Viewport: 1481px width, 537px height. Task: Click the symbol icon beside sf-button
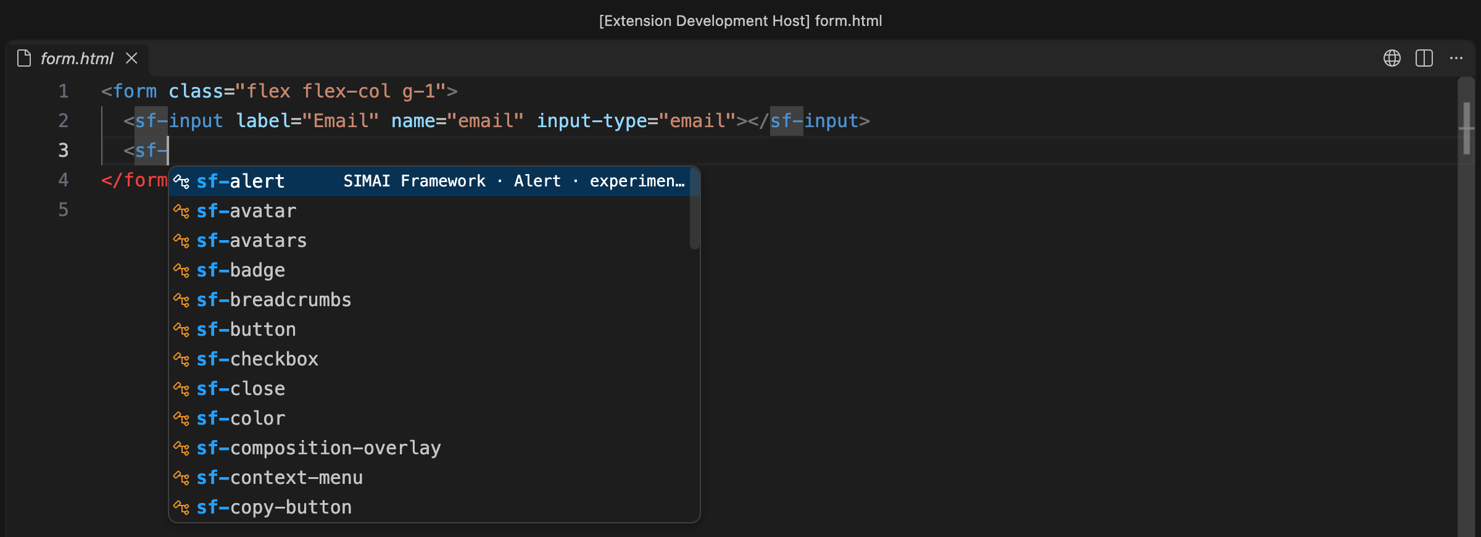pyautogui.click(x=181, y=330)
